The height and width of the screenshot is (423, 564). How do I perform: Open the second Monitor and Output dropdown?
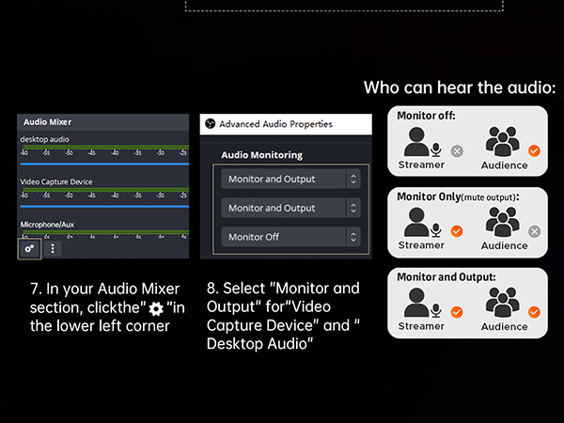290,208
